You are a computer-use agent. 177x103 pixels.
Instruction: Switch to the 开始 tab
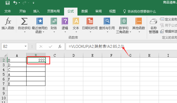click(x=23, y=11)
